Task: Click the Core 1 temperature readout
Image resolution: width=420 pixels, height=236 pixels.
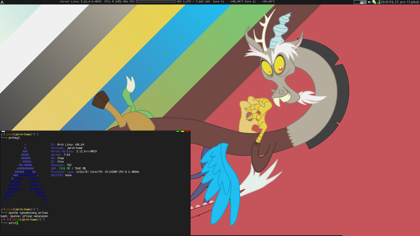Action: coord(260,2)
